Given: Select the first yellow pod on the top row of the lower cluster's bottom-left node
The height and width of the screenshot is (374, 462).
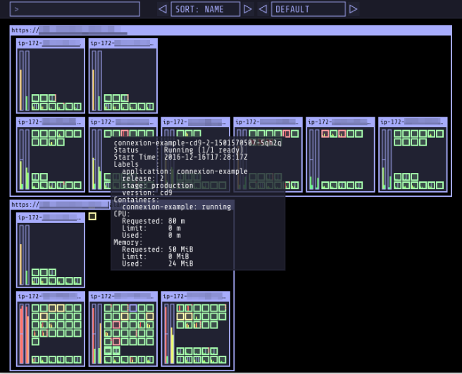Looking at the screenshot, I should (52, 308).
